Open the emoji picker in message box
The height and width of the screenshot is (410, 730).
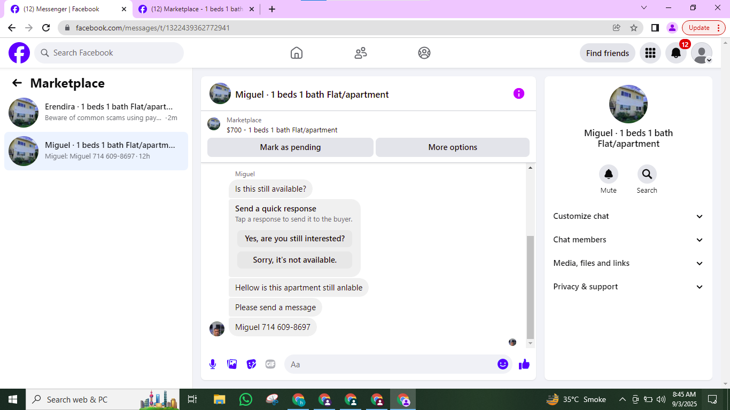tap(503, 364)
